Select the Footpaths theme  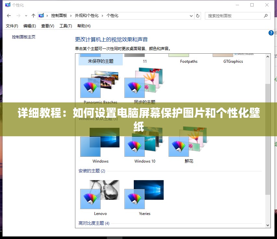(x=189, y=60)
